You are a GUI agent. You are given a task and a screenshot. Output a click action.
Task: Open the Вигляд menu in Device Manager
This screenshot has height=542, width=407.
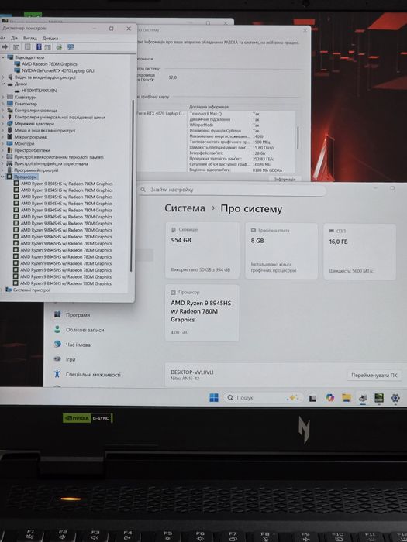tap(30, 38)
